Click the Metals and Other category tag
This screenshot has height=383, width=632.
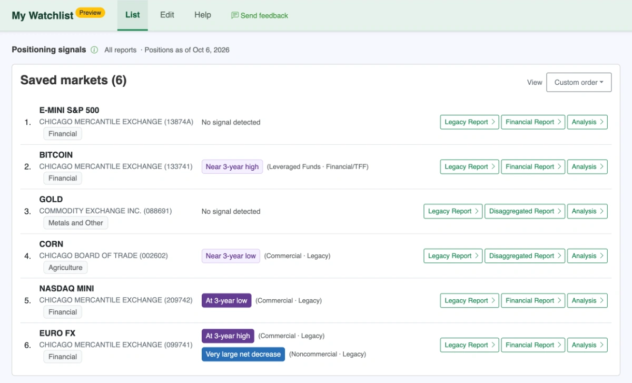76,223
